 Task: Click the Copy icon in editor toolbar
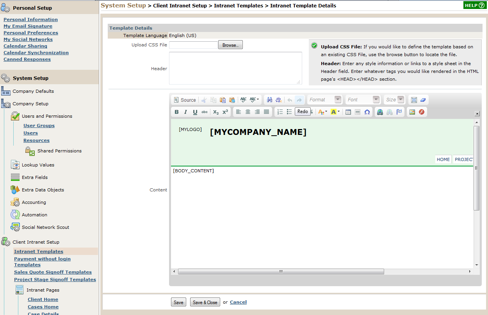click(x=213, y=100)
